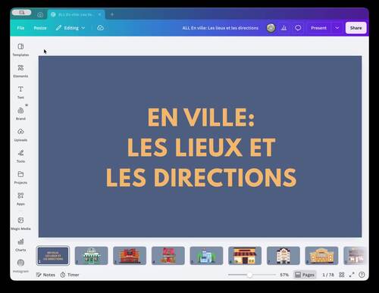Image resolution: width=379 pixels, height=293 pixels.
Task: Open the Charts app in sidebar
Action: (20, 245)
